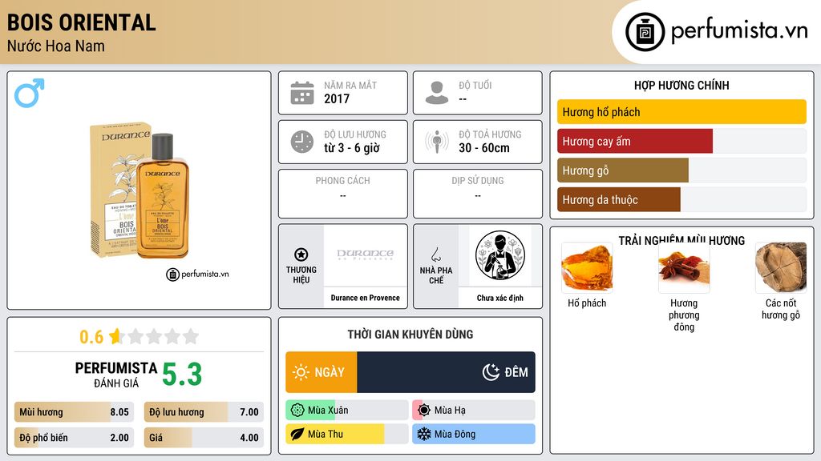Click the sun icon in Ngày bar
This screenshot has height=461, width=821.
(x=301, y=372)
